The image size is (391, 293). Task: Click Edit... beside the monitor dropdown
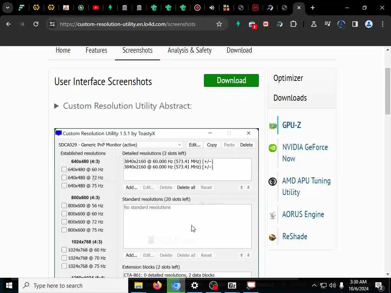[x=194, y=145]
